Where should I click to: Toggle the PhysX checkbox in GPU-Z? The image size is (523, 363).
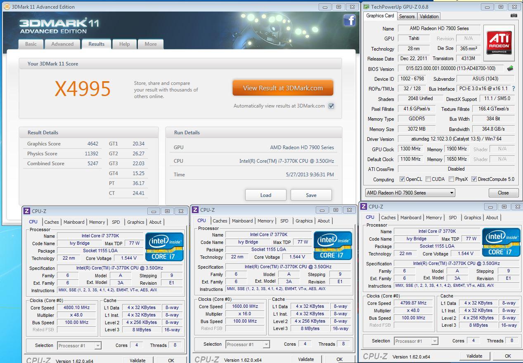[452, 179]
